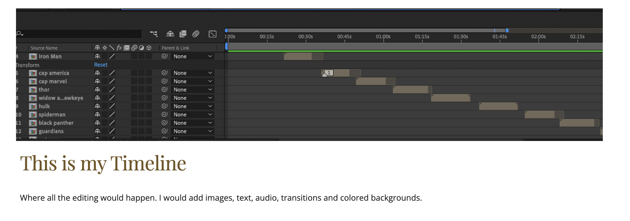630x221 pixels.
Task: Click the Iron Man layer image icon
Action: (33, 56)
